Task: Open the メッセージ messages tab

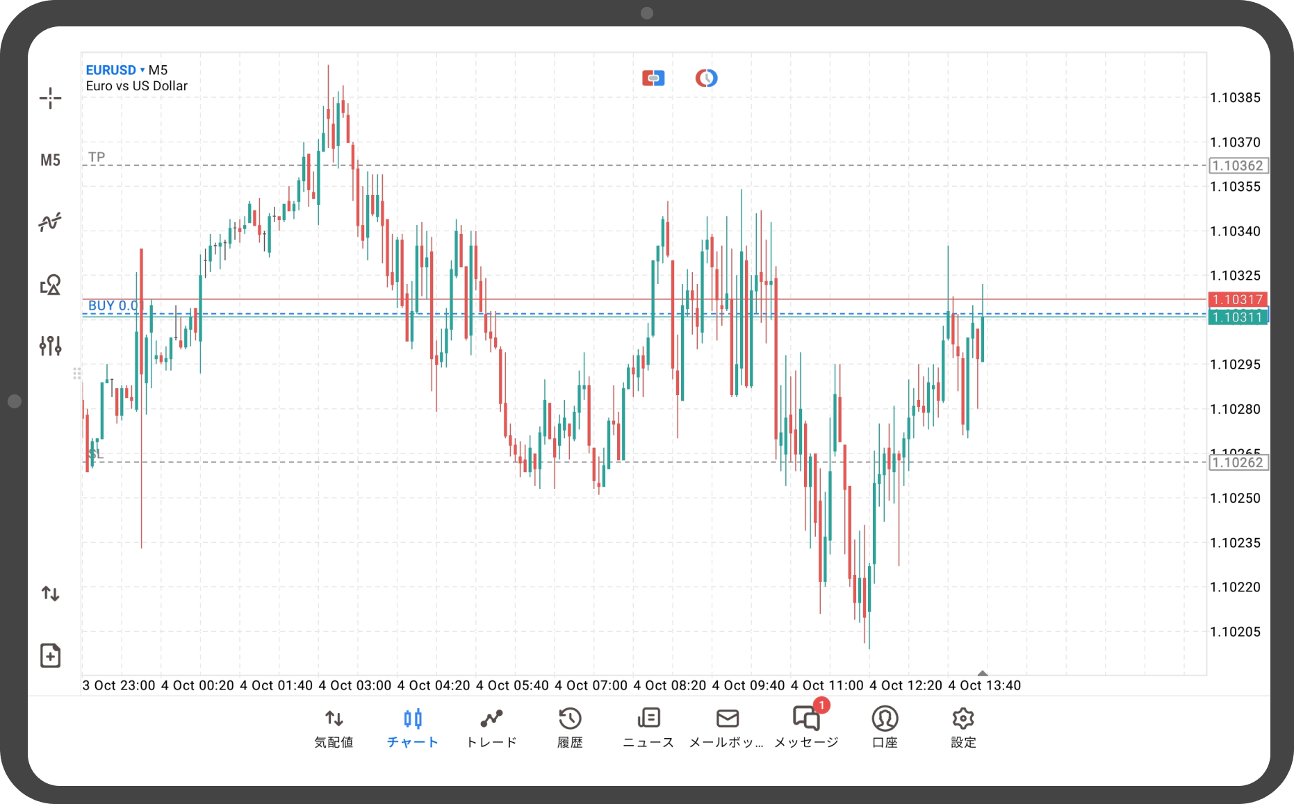Action: (x=806, y=728)
